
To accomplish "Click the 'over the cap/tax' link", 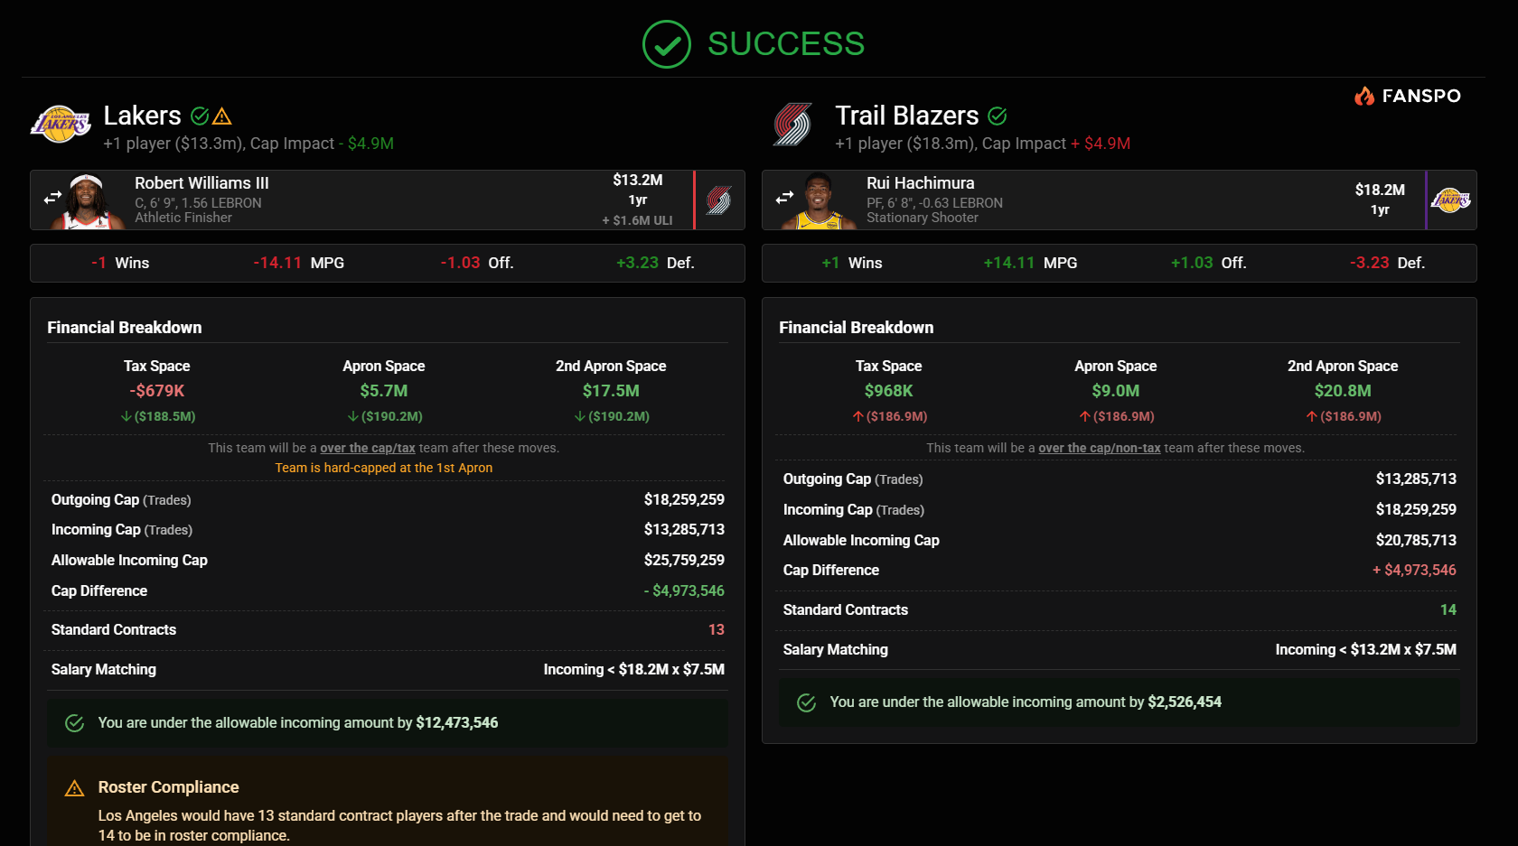I will tap(368, 448).
